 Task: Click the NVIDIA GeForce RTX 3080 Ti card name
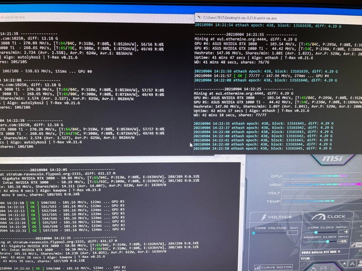click(321, 252)
